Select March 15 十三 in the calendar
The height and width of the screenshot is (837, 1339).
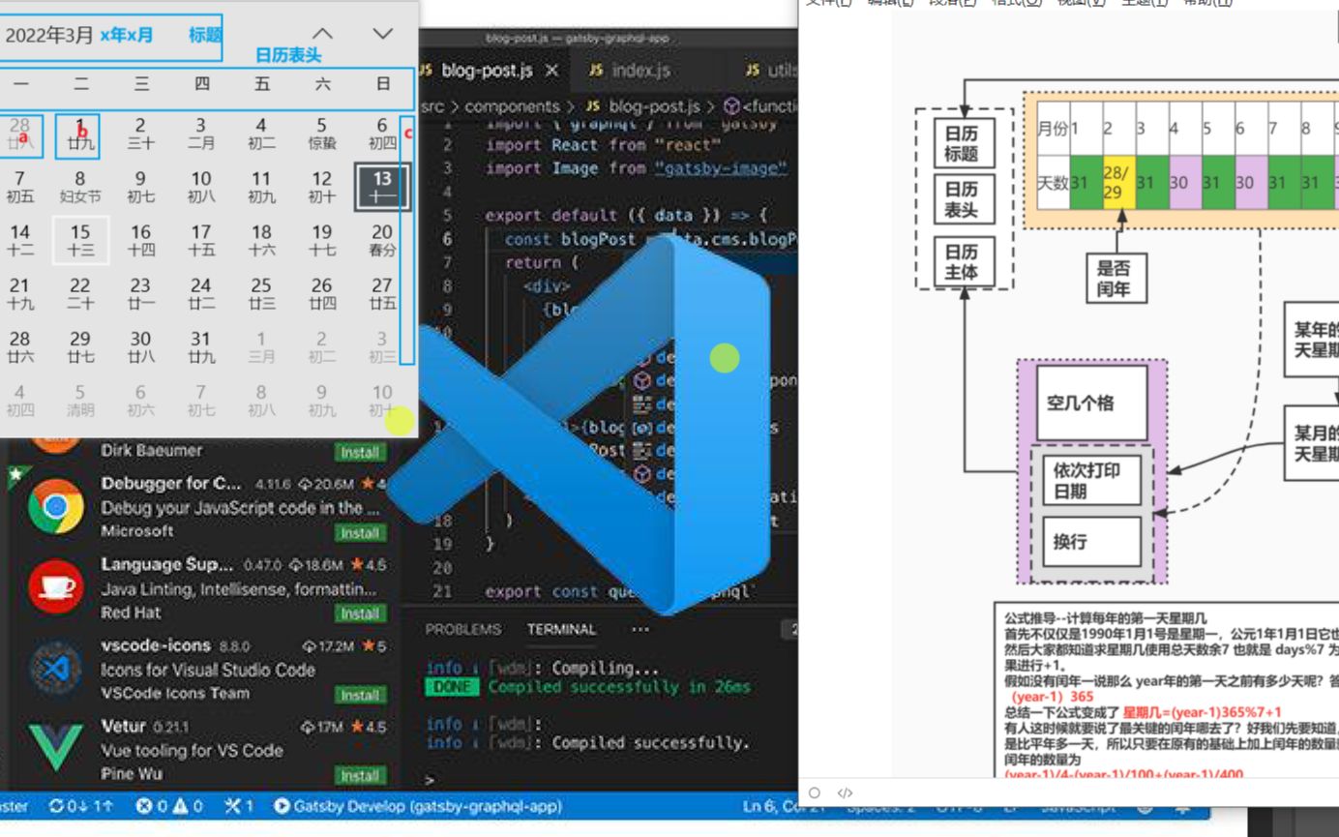80,240
